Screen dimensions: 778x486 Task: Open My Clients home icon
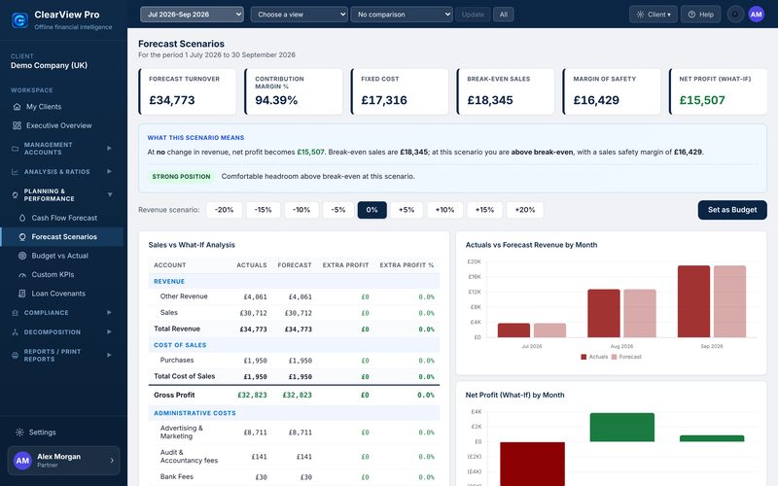pyautogui.click(x=17, y=107)
